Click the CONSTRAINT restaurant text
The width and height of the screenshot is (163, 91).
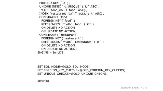pos(58,35)
